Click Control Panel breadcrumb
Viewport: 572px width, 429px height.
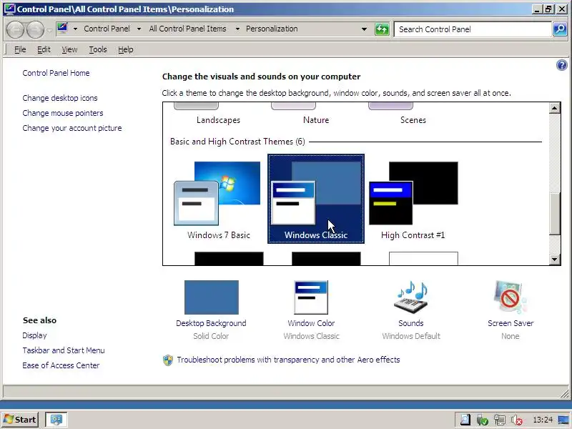click(107, 29)
